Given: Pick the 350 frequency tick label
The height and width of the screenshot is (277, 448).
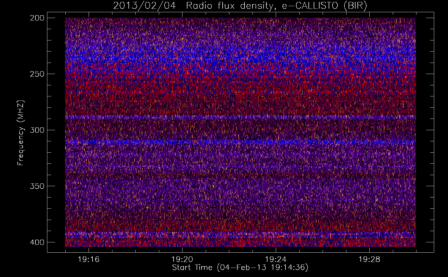Looking at the screenshot, I should pos(37,186).
